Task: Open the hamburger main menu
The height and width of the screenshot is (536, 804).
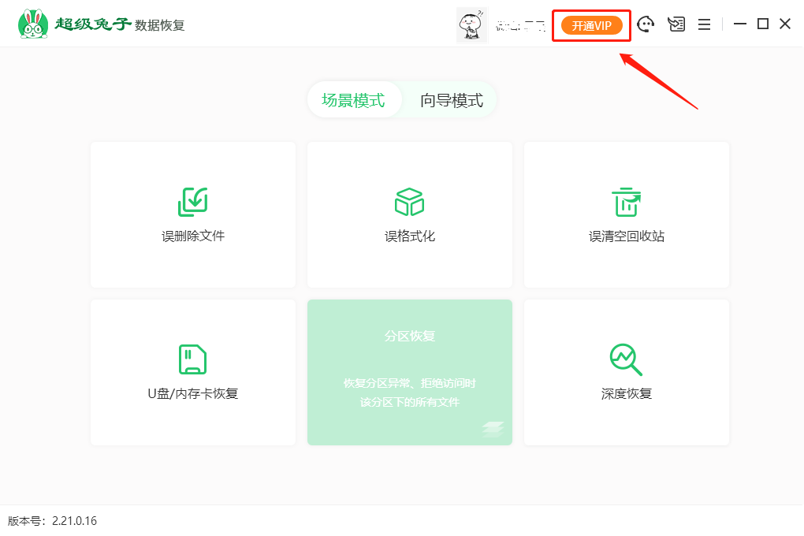Action: pos(704,24)
